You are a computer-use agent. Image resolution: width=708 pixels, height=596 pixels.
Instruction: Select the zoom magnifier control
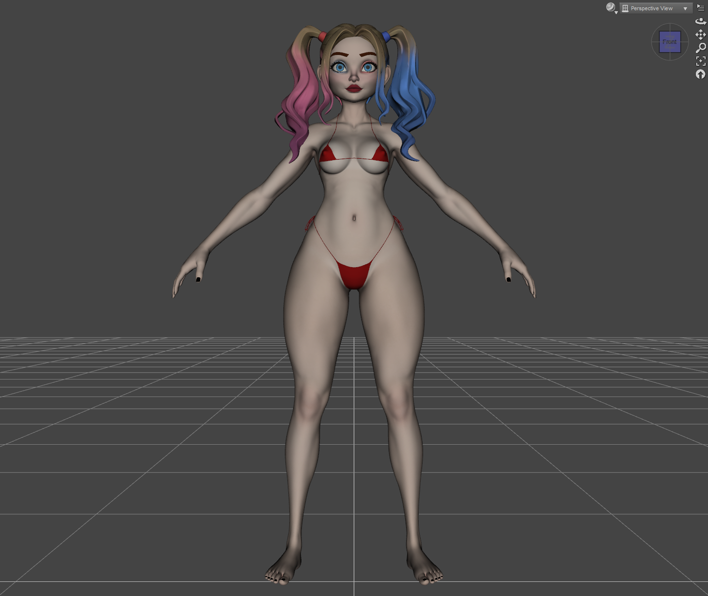click(701, 48)
